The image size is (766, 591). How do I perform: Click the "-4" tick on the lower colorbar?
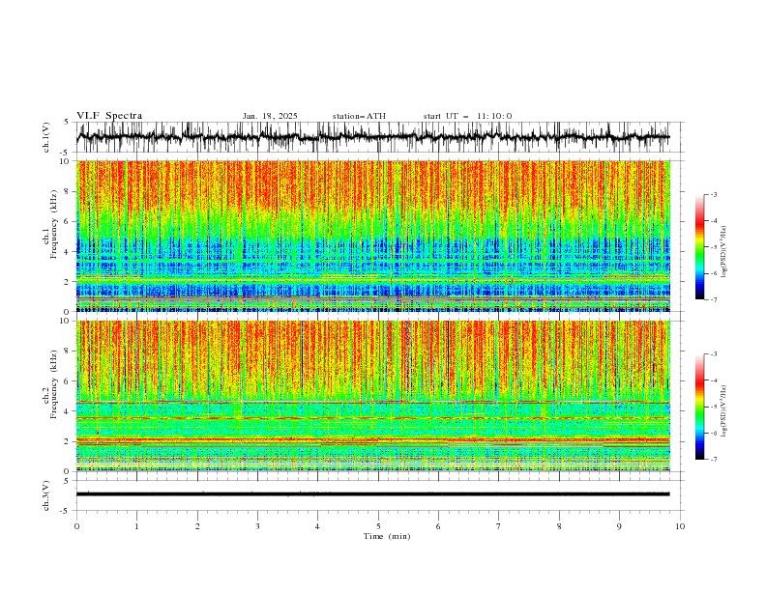click(714, 380)
